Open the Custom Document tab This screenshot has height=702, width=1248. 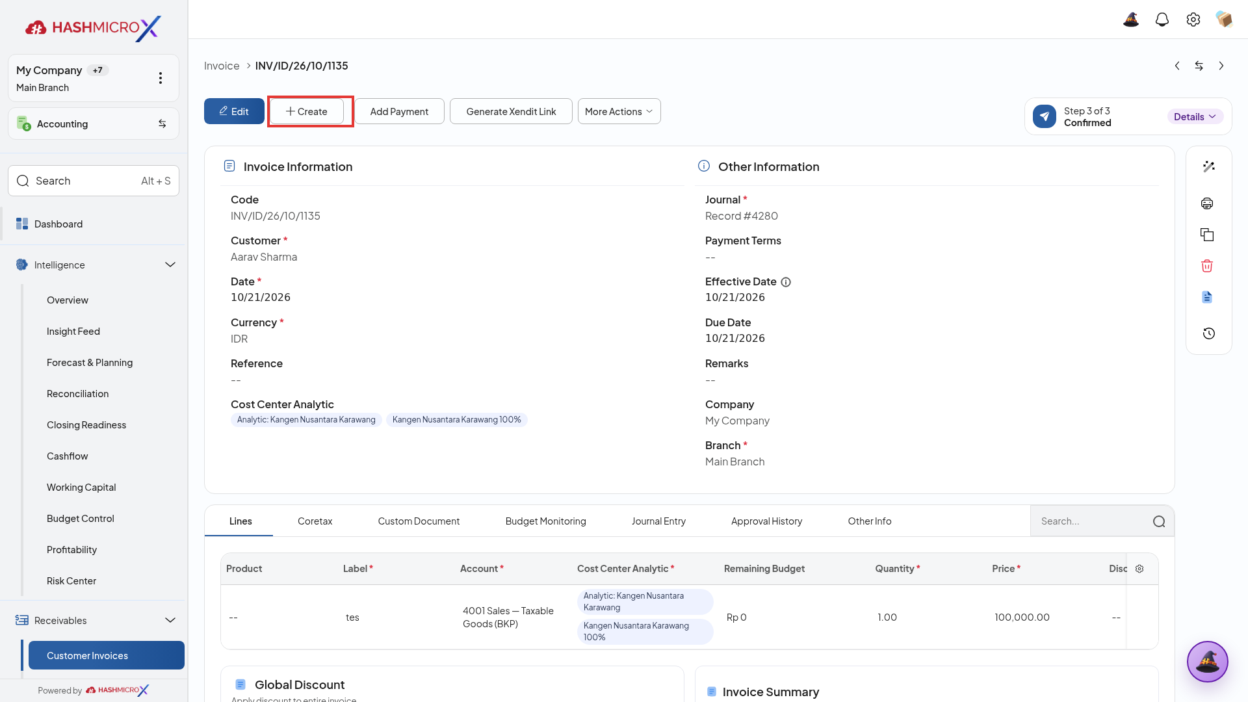click(419, 521)
